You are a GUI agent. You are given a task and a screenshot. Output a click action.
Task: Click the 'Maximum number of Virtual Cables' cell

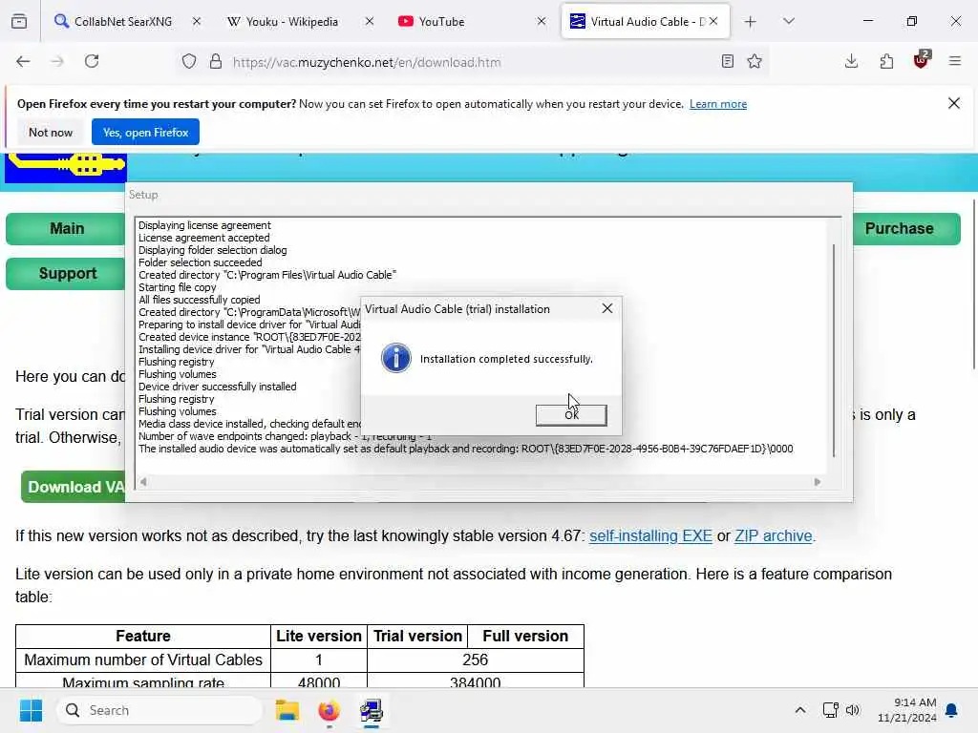click(143, 660)
